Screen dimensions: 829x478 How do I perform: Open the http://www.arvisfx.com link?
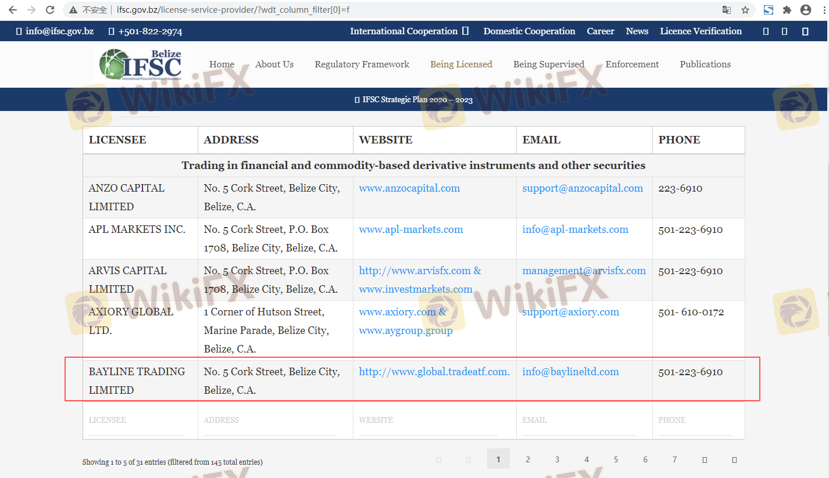(x=415, y=271)
